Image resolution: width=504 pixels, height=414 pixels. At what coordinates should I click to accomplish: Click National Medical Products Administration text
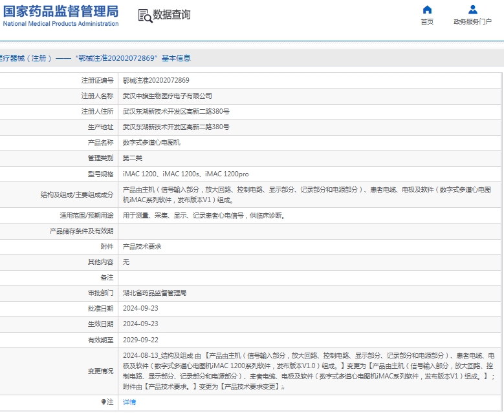point(61,24)
